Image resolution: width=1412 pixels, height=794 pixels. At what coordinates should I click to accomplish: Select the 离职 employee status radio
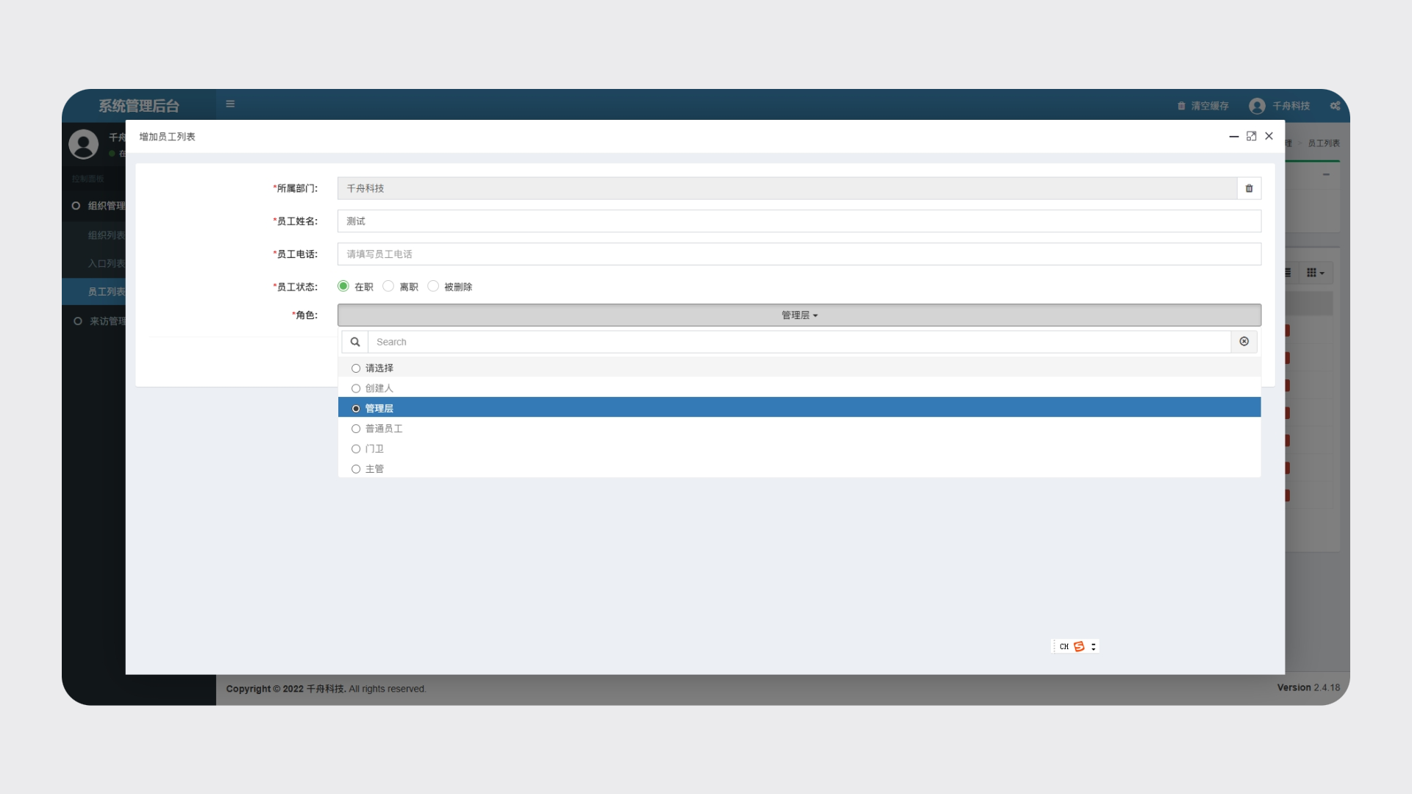[x=388, y=286]
